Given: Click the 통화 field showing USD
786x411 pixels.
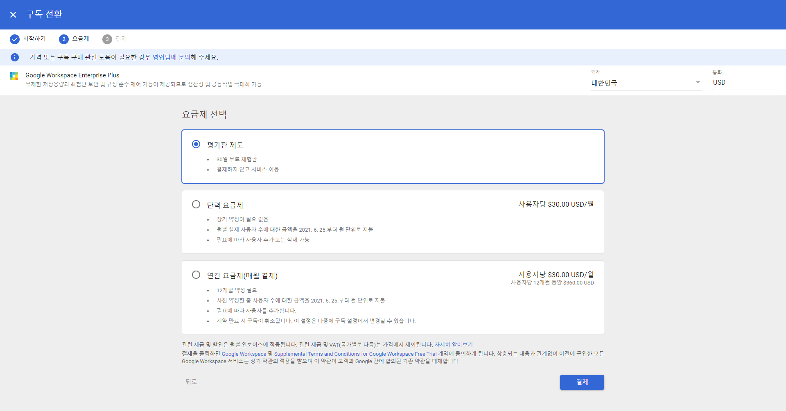Looking at the screenshot, I should 744,83.
